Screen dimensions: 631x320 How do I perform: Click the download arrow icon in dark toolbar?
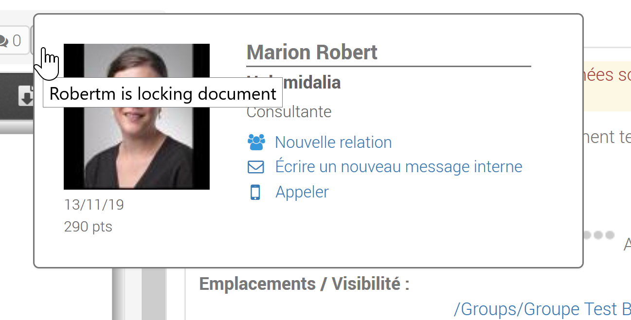click(25, 96)
